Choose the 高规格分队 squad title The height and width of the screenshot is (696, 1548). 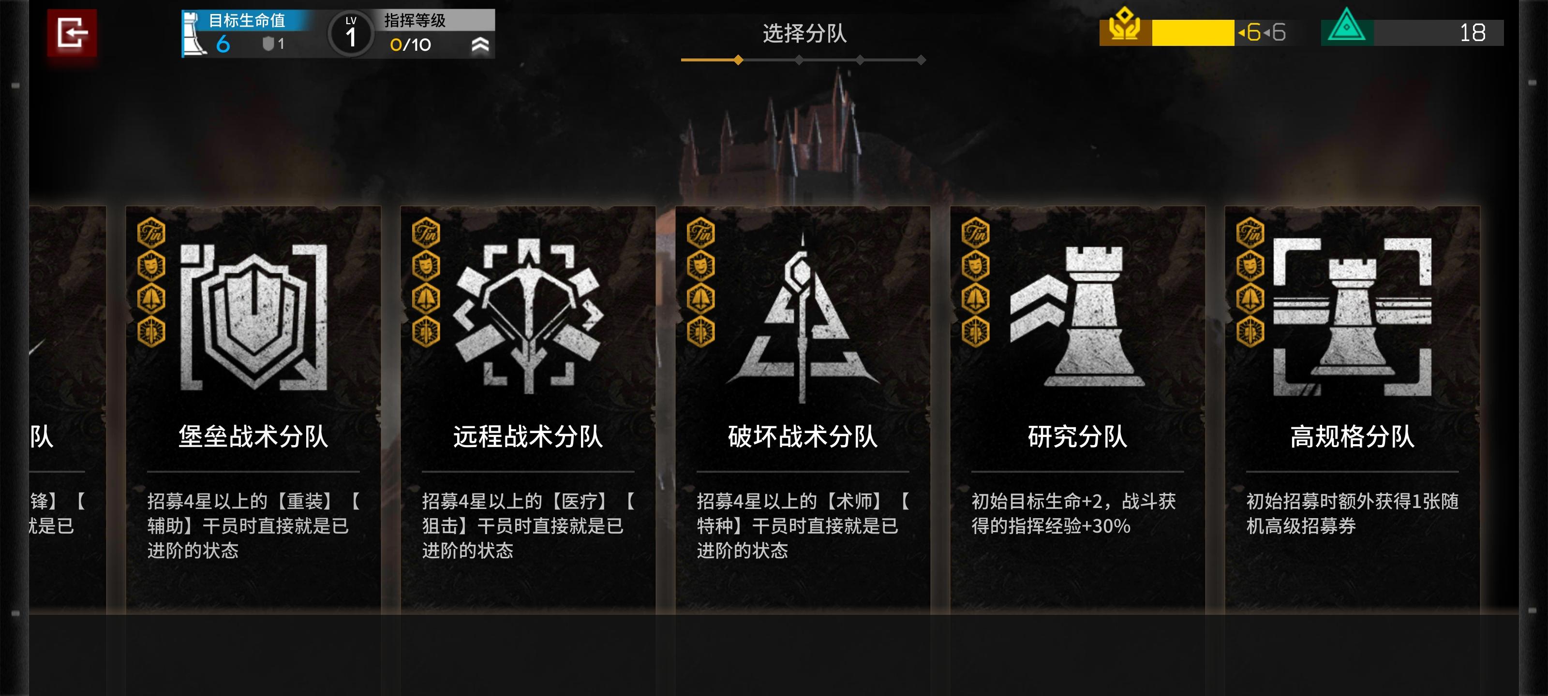[x=1352, y=436]
